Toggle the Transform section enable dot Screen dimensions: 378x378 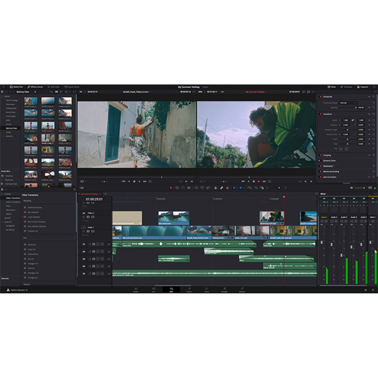click(319, 114)
